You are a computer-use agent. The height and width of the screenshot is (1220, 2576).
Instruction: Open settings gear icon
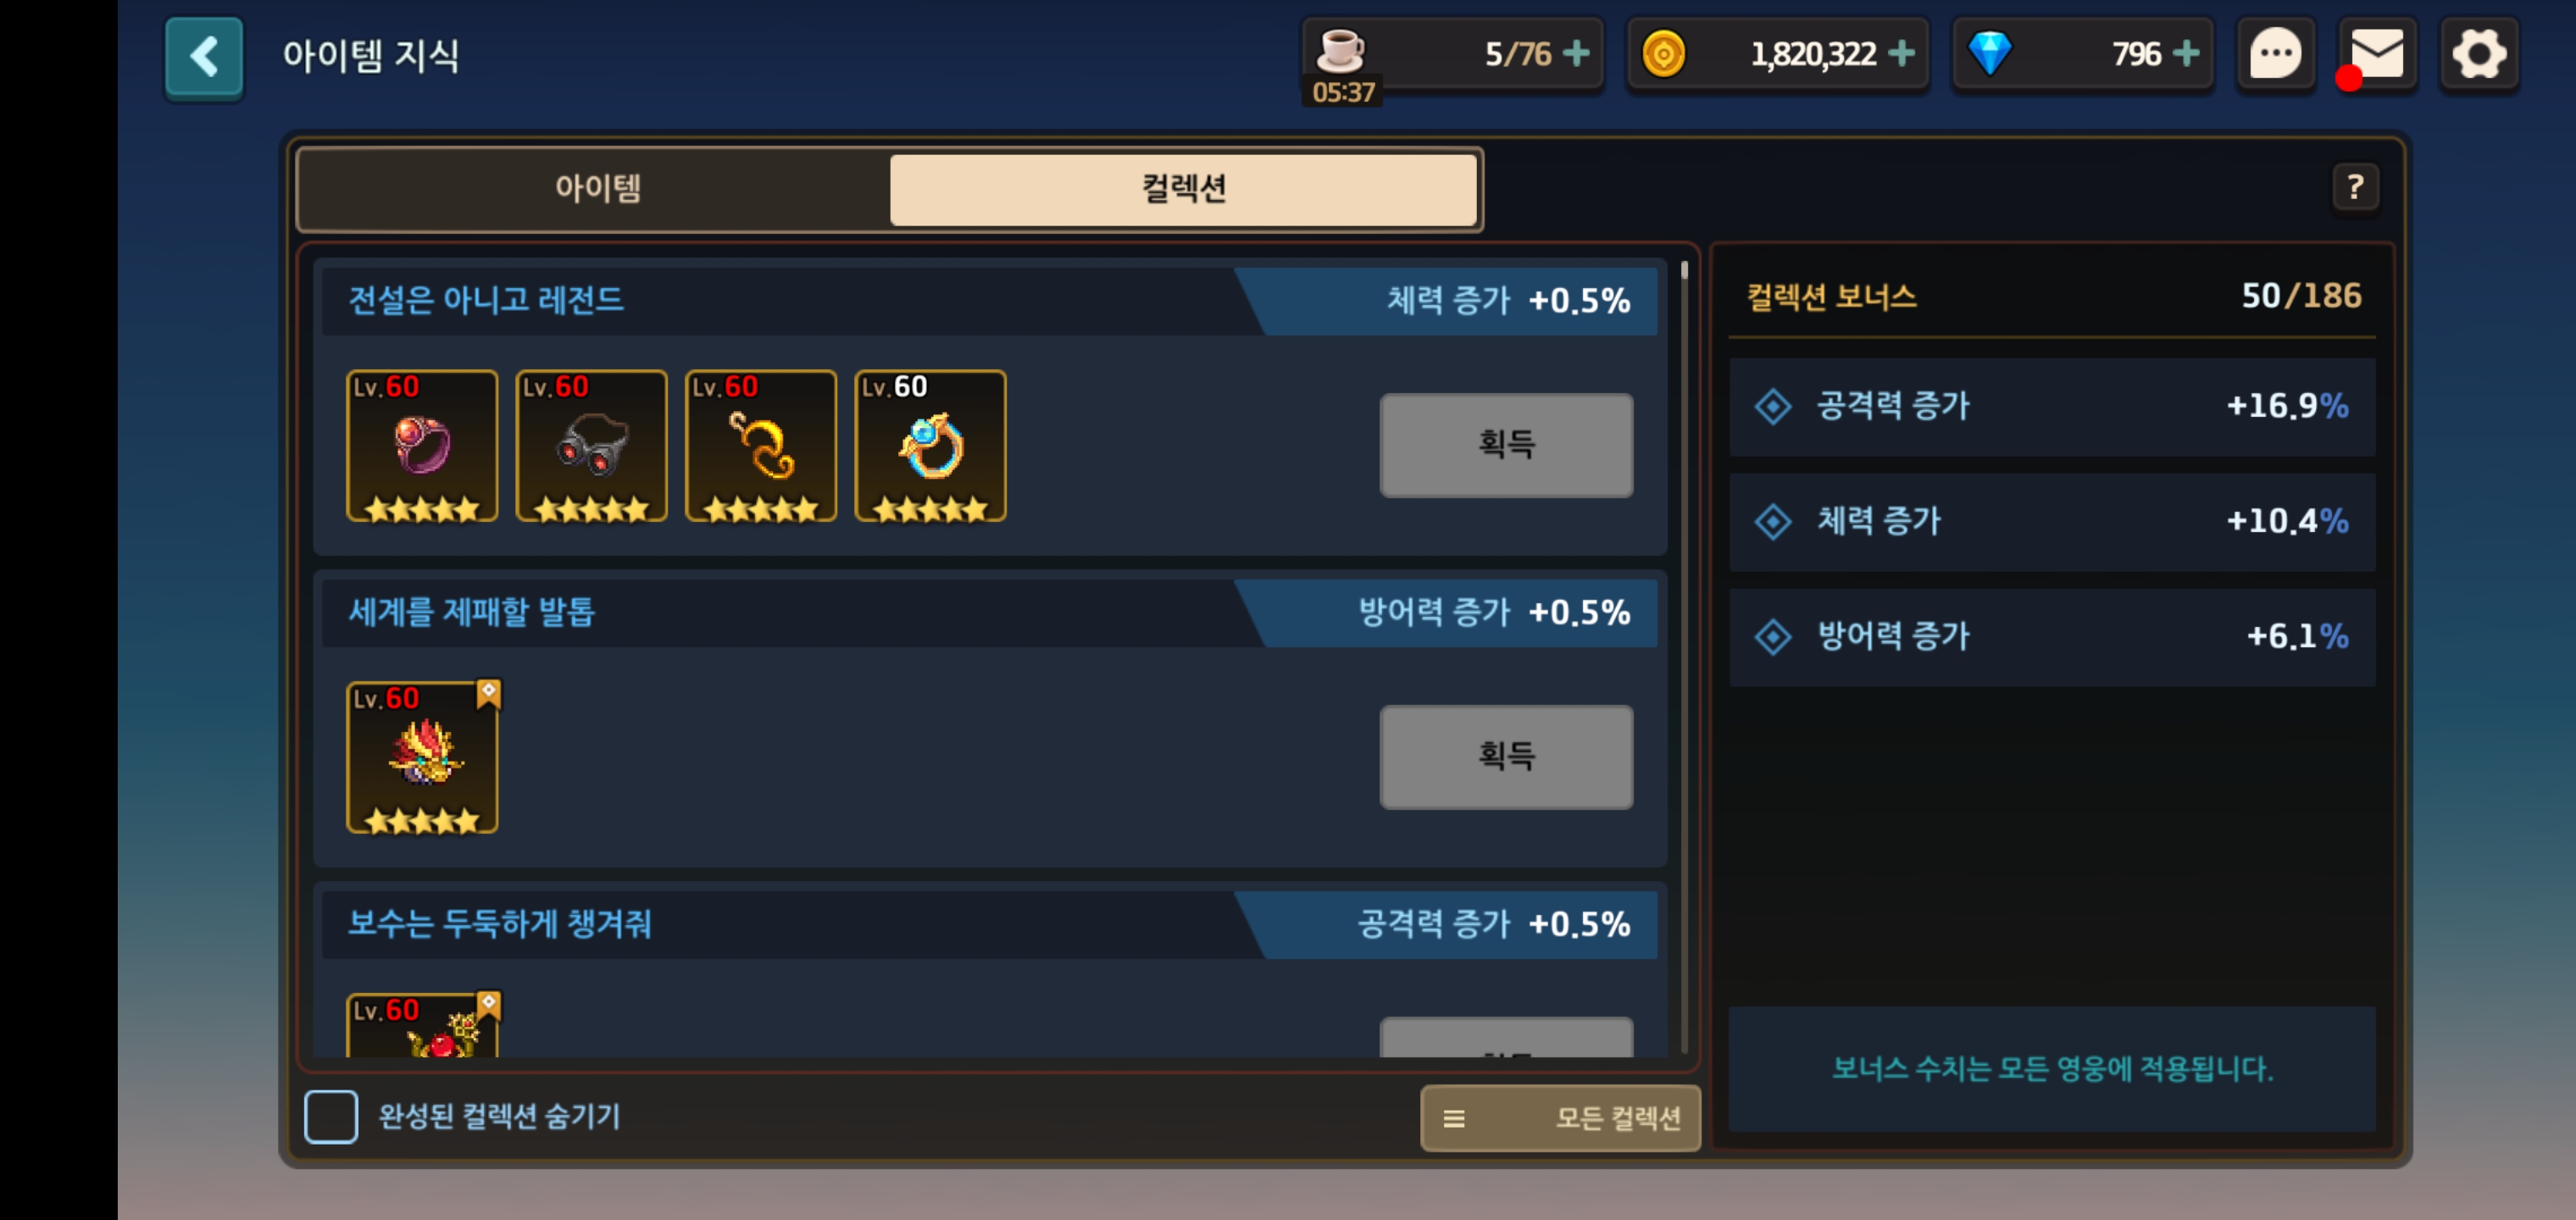(2479, 55)
